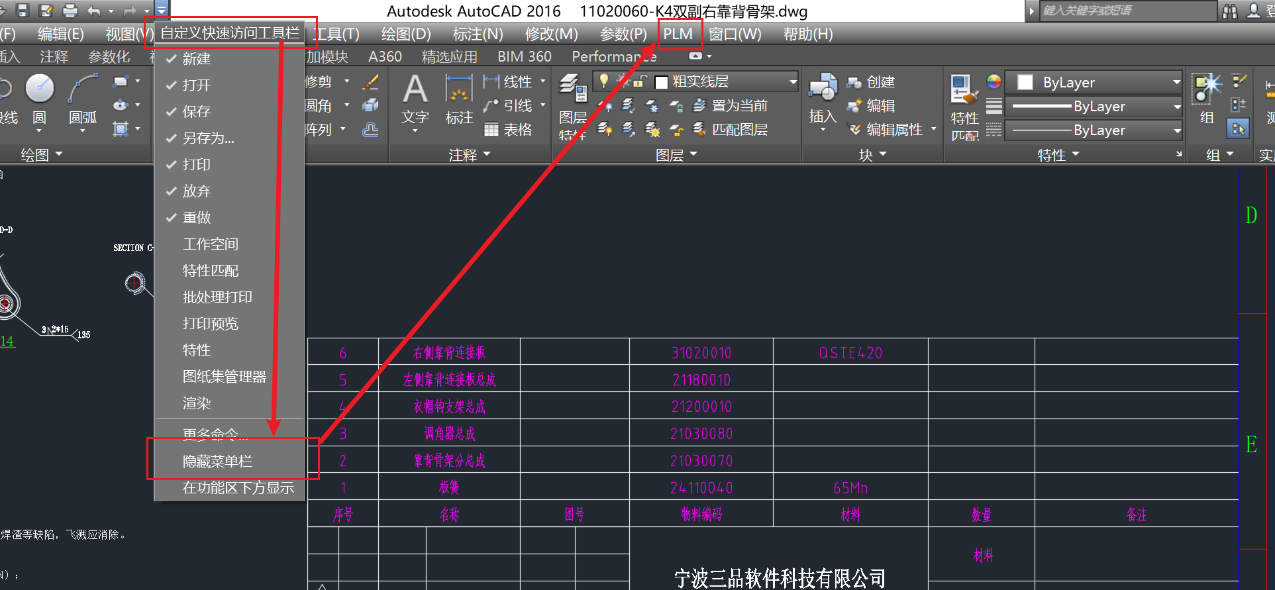
Task: Click the Save icon in quick access toolbar
Action: pos(23,10)
